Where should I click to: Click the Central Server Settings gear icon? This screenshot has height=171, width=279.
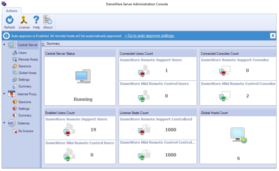(x=15, y=80)
